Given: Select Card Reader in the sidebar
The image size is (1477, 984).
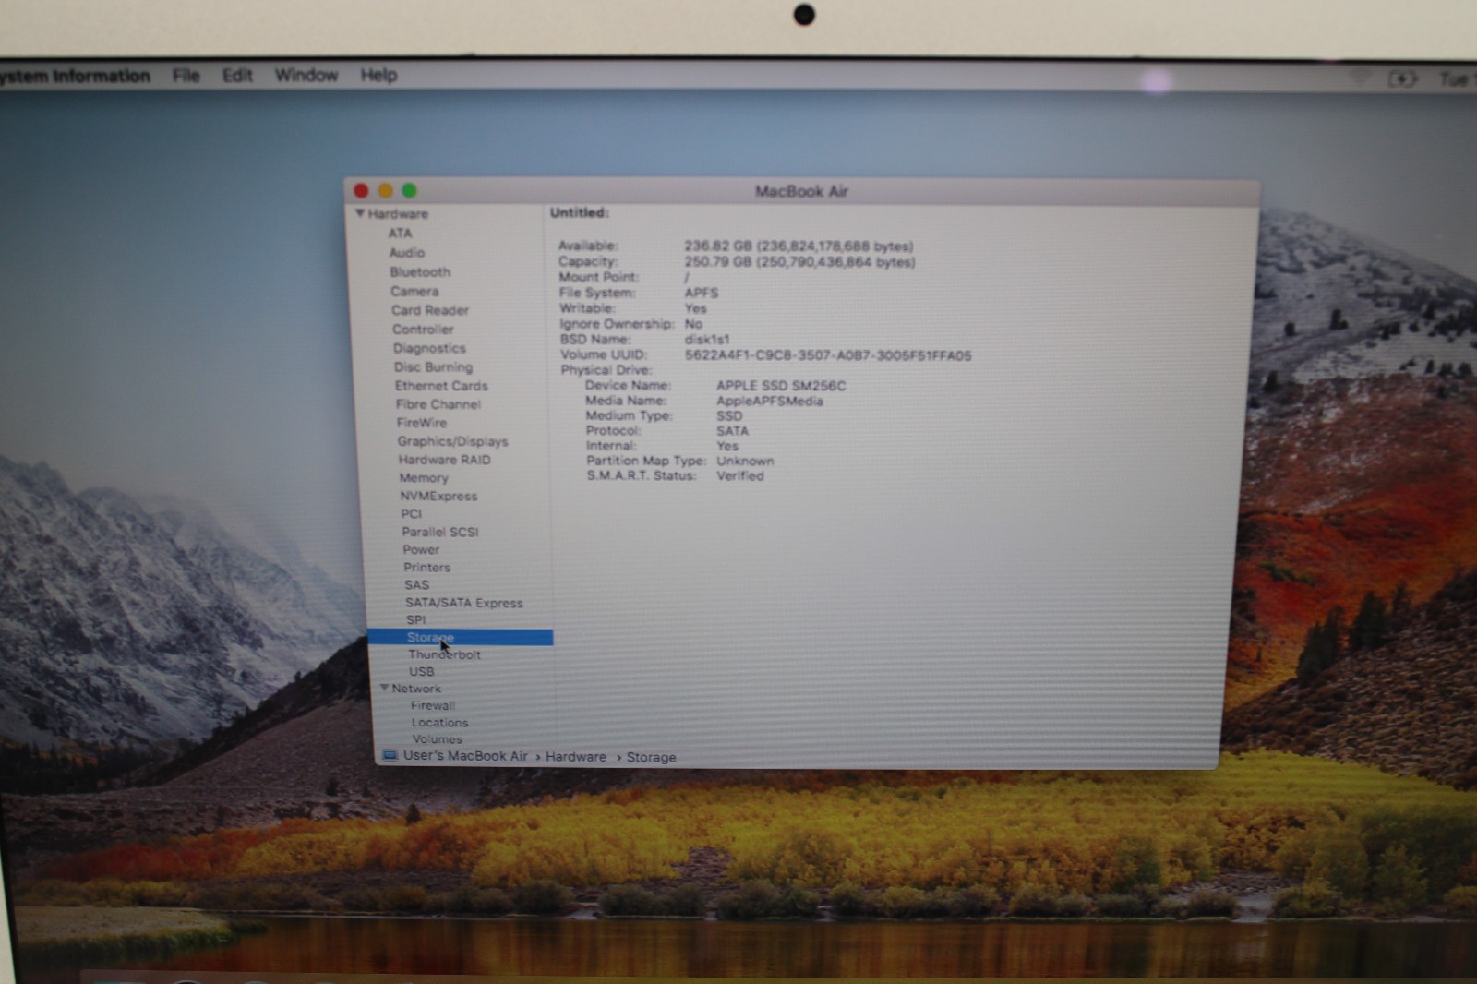Looking at the screenshot, I should [x=430, y=310].
